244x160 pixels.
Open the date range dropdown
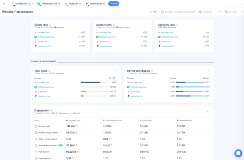(x=178, y=12)
